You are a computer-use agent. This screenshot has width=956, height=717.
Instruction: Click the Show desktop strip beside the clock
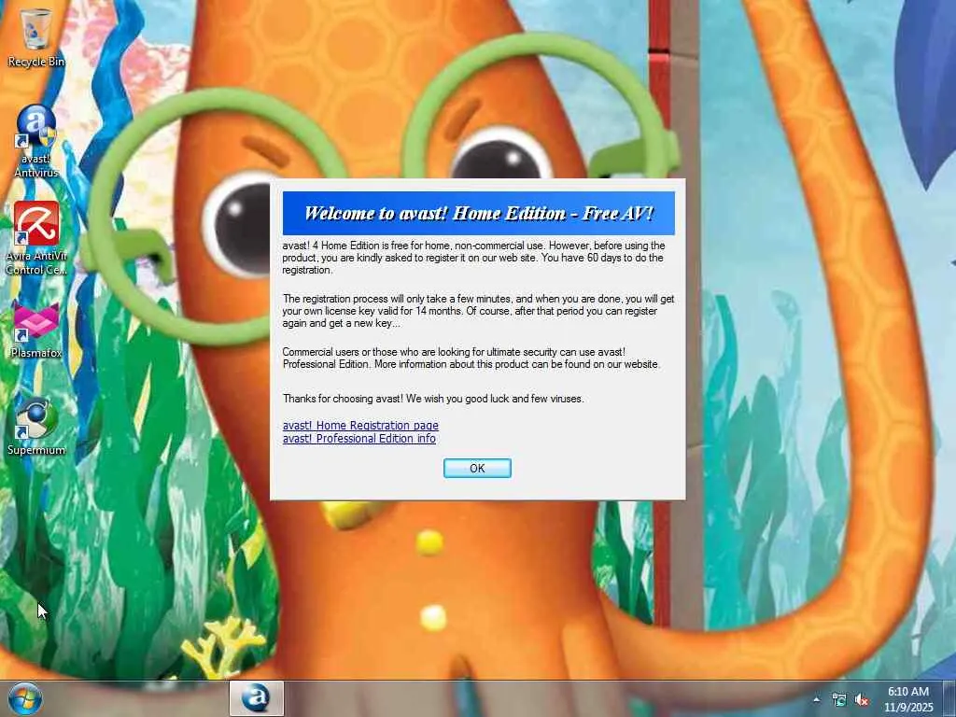coord(949,698)
